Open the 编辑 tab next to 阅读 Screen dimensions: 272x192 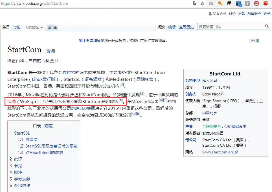click(172, 27)
